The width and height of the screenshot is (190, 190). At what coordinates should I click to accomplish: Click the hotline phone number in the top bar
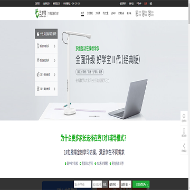click(x=76, y=4)
